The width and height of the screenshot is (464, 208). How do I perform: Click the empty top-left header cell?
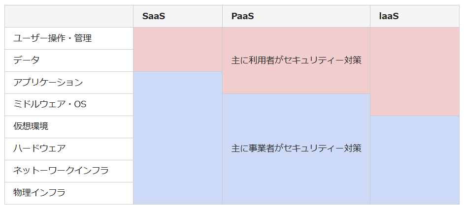coord(69,16)
